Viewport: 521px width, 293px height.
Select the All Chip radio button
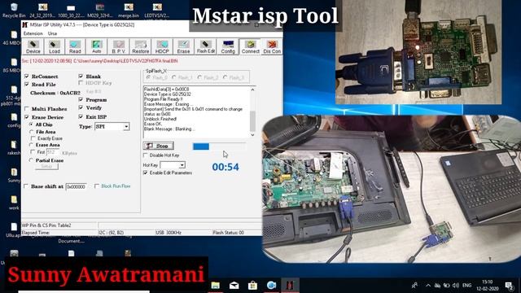(x=31, y=125)
